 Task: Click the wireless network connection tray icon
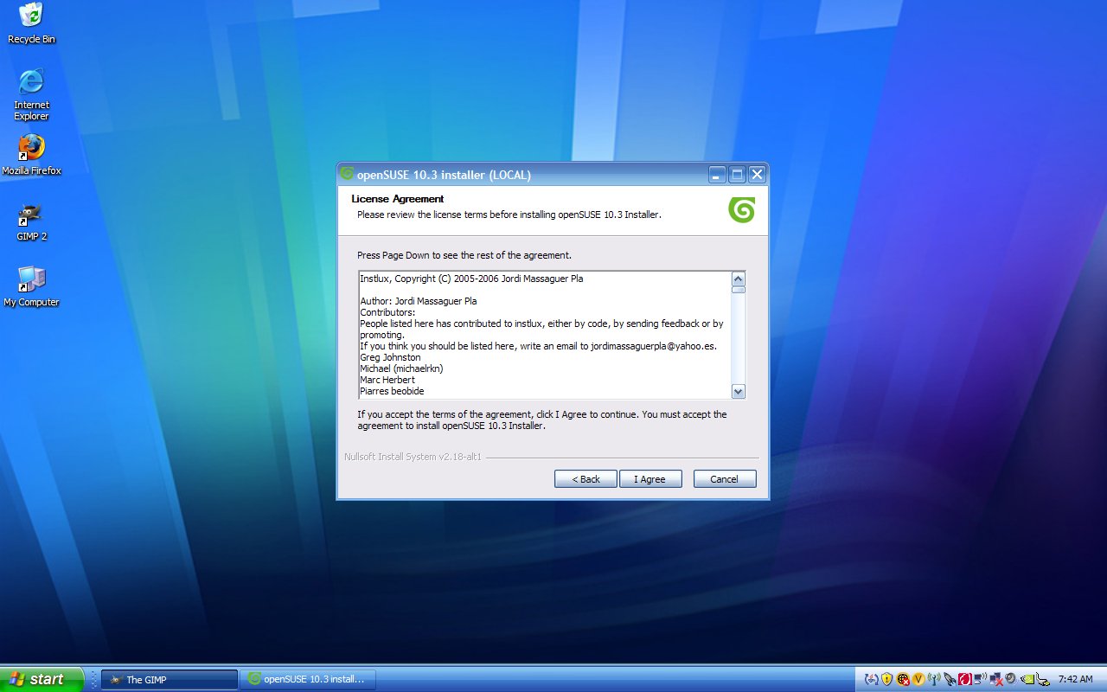[x=981, y=679]
